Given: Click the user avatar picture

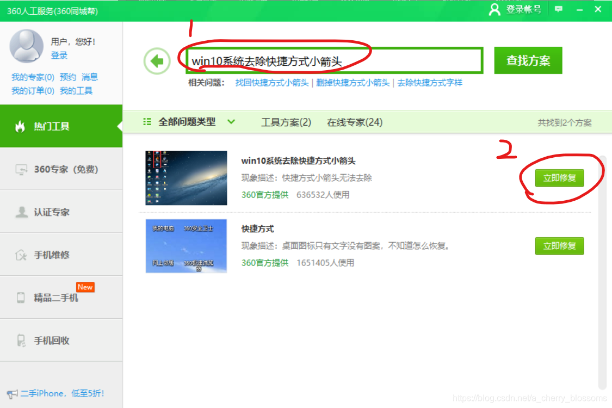Looking at the screenshot, I should tap(26, 46).
